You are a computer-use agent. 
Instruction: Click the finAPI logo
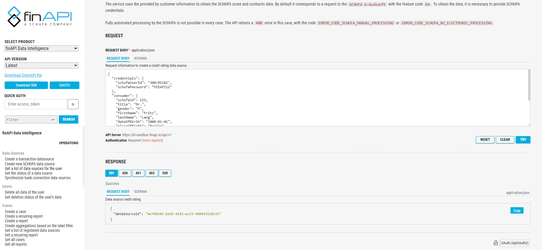point(40,17)
